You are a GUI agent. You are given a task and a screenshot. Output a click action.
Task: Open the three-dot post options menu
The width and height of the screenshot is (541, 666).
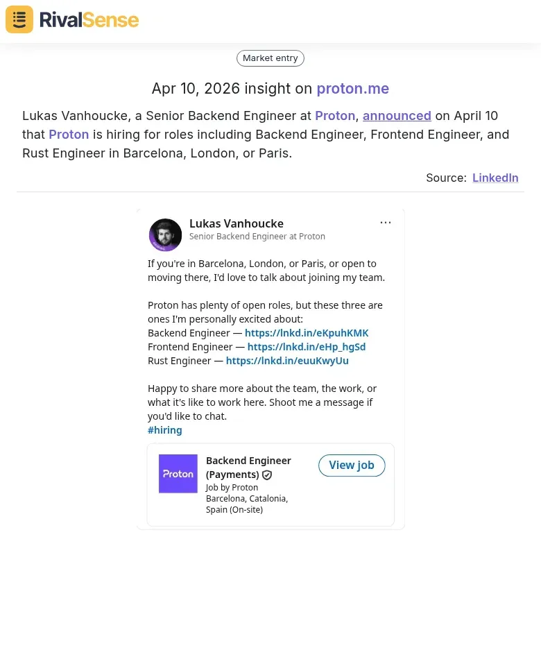[386, 223]
